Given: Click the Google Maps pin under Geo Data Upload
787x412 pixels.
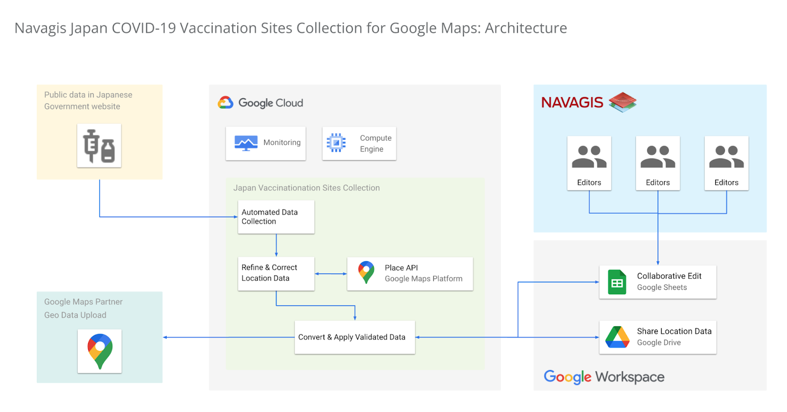Looking at the screenshot, I should pyautogui.click(x=100, y=351).
